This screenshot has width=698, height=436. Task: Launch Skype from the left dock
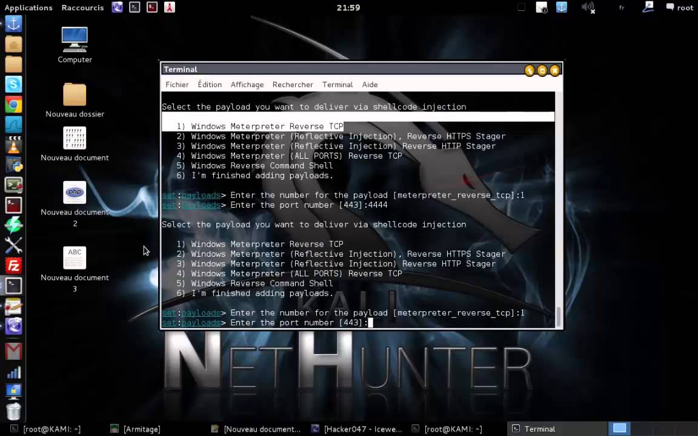pos(13,84)
